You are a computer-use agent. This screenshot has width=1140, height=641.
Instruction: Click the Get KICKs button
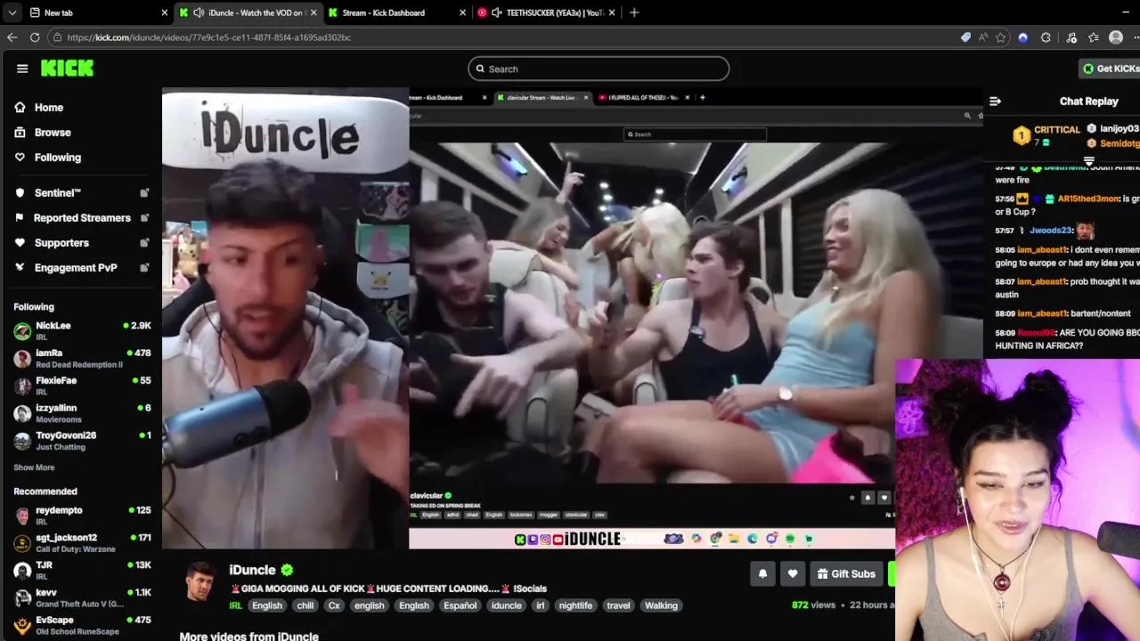coord(1110,69)
